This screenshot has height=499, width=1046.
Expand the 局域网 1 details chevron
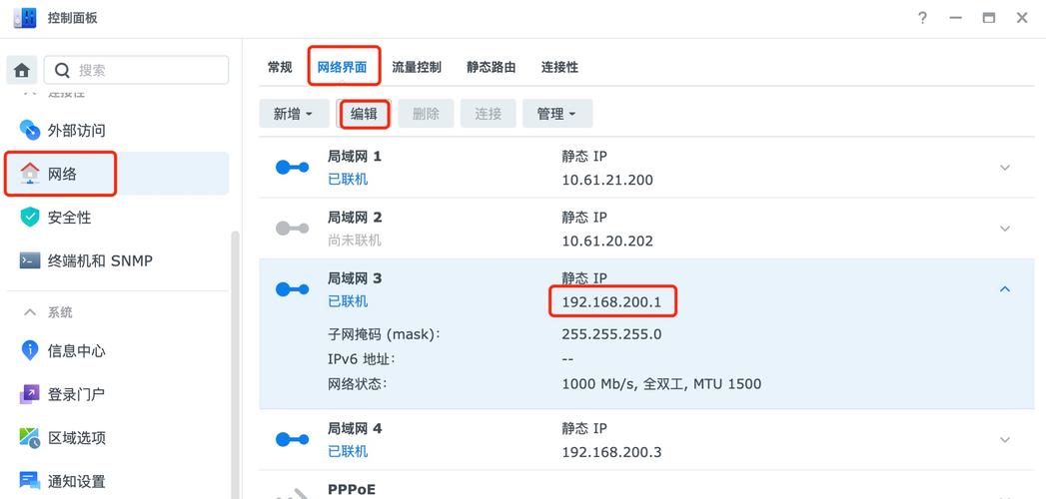(1005, 168)
